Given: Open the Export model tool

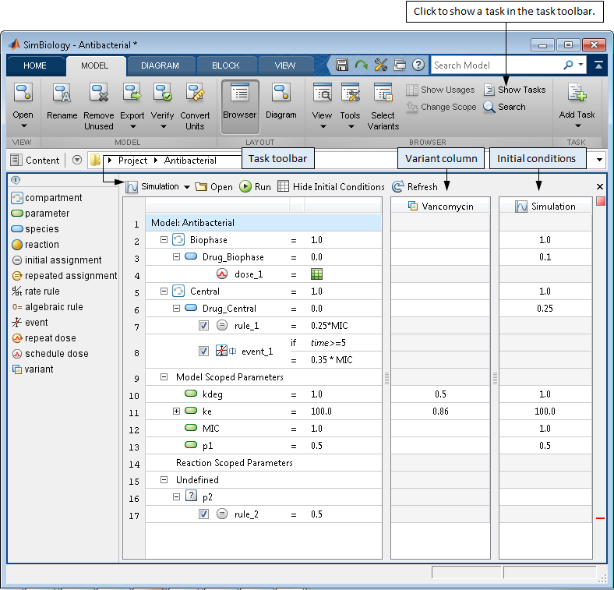Looking at the screenshot, I should click(x=132, y=93).
